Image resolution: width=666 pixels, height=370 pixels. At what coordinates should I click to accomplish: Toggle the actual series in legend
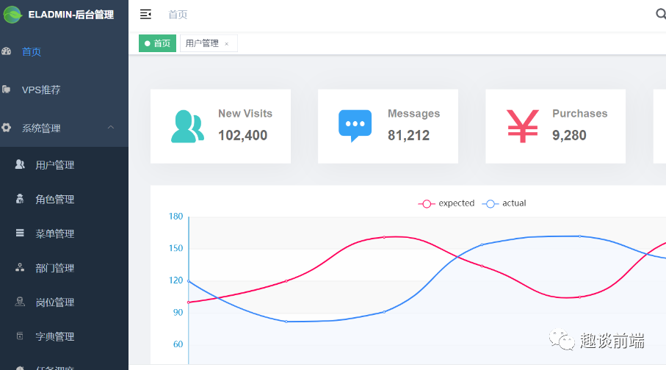click(504, 203)
